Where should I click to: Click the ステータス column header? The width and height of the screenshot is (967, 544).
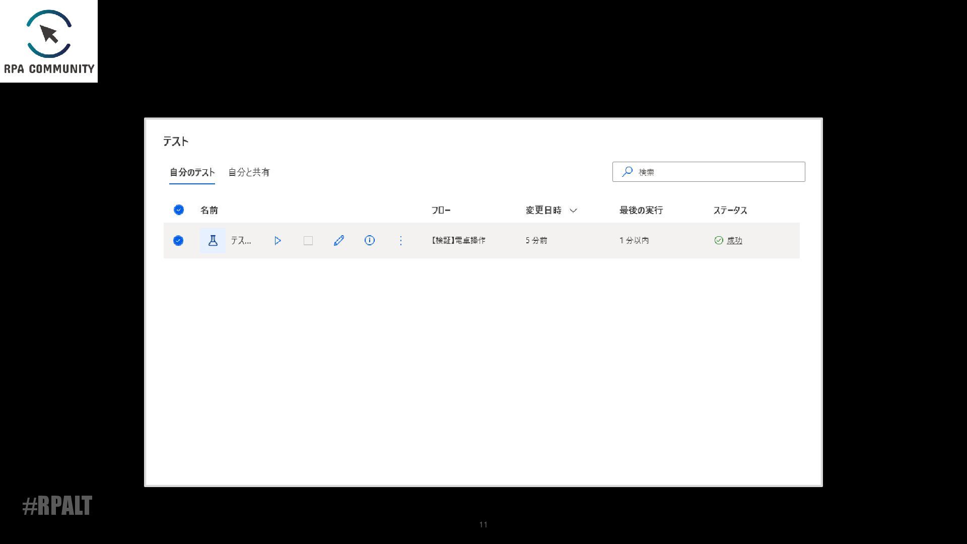click(x=730, y=210)
